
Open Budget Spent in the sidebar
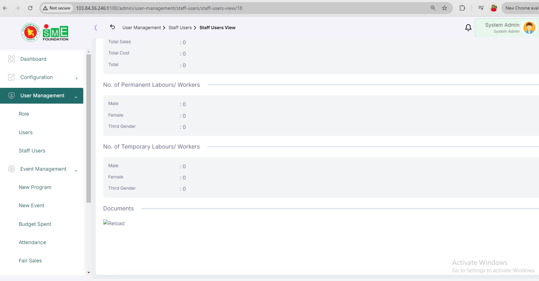(35, 224)
